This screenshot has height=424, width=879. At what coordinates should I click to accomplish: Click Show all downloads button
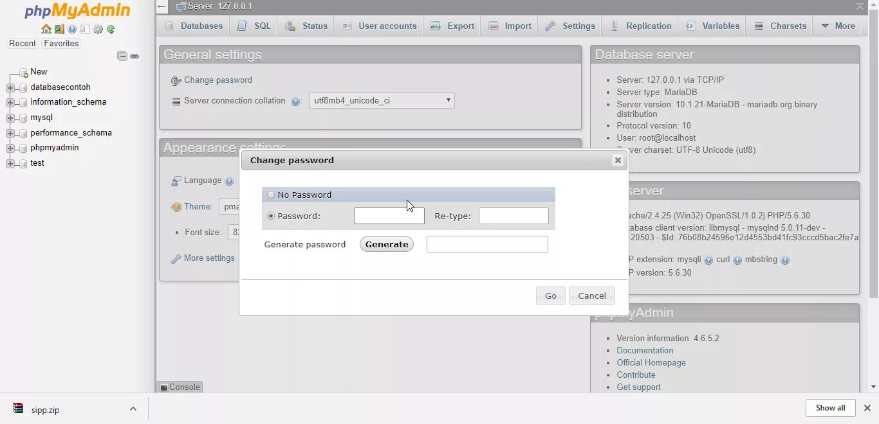(830, 408)
